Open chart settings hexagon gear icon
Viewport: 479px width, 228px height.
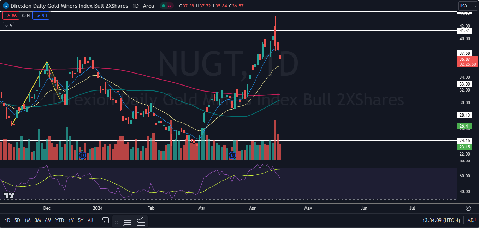468,208
